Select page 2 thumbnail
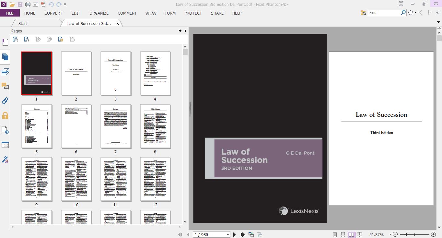Image resolution: width=442 pixels, height=238 pixels. pos(76,73)
